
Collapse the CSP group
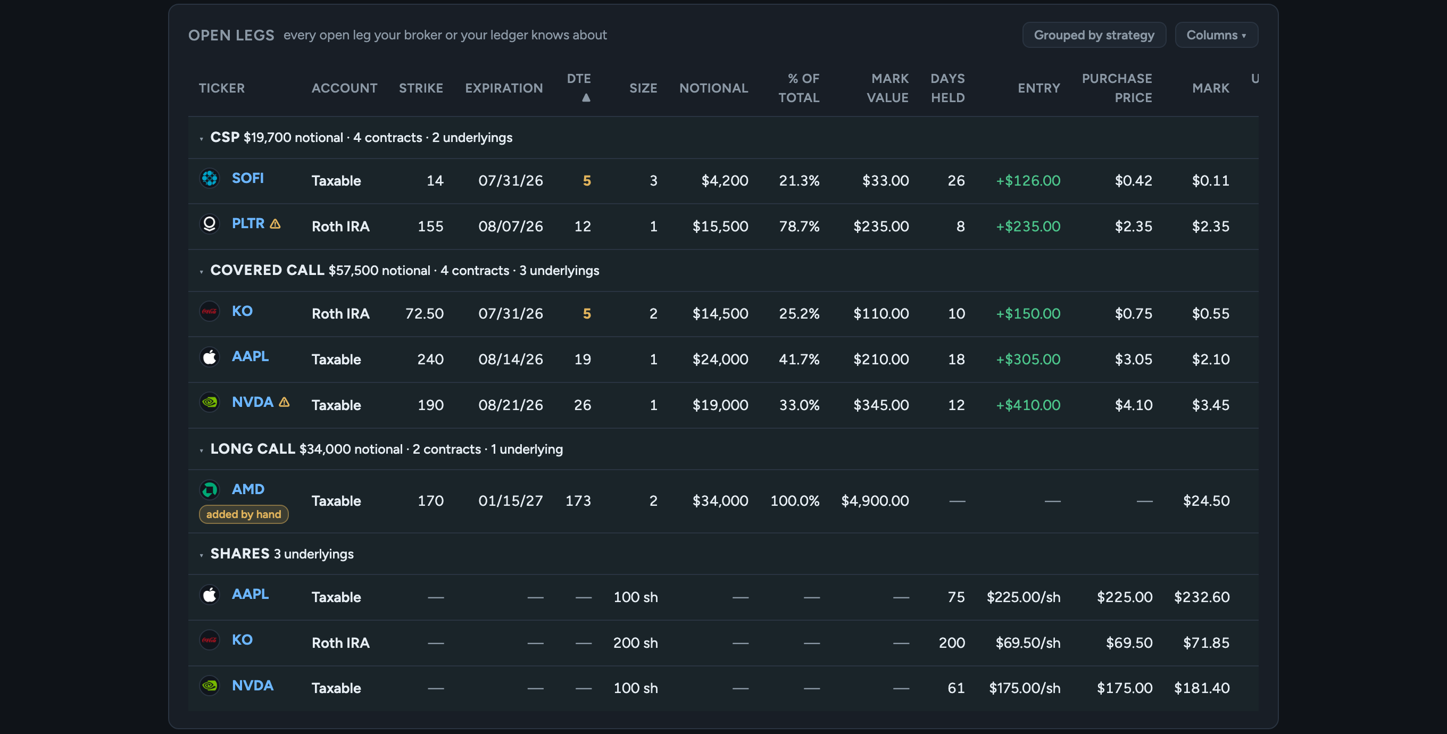(x=201, y=139)
